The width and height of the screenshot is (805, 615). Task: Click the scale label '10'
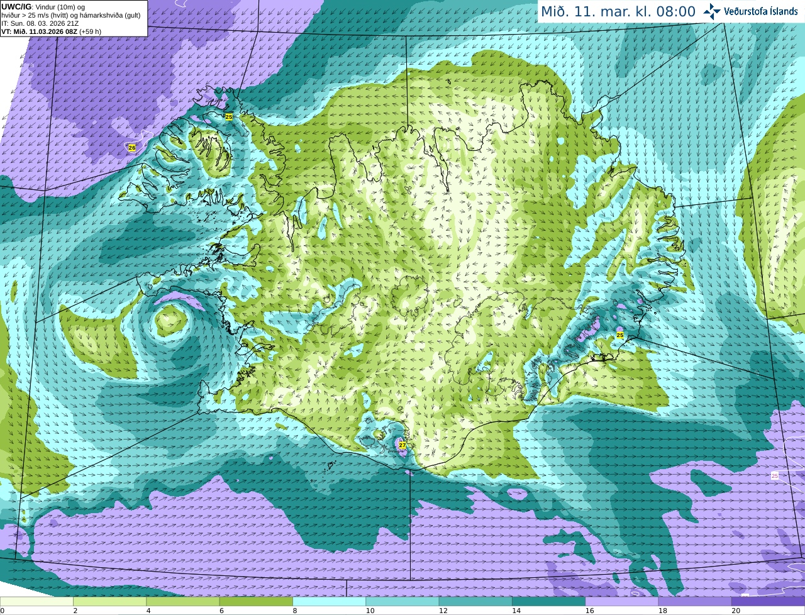coord(370,611)
